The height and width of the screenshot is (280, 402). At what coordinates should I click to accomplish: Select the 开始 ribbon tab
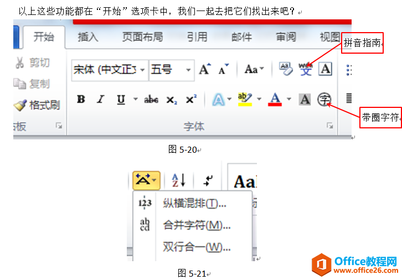44,37
